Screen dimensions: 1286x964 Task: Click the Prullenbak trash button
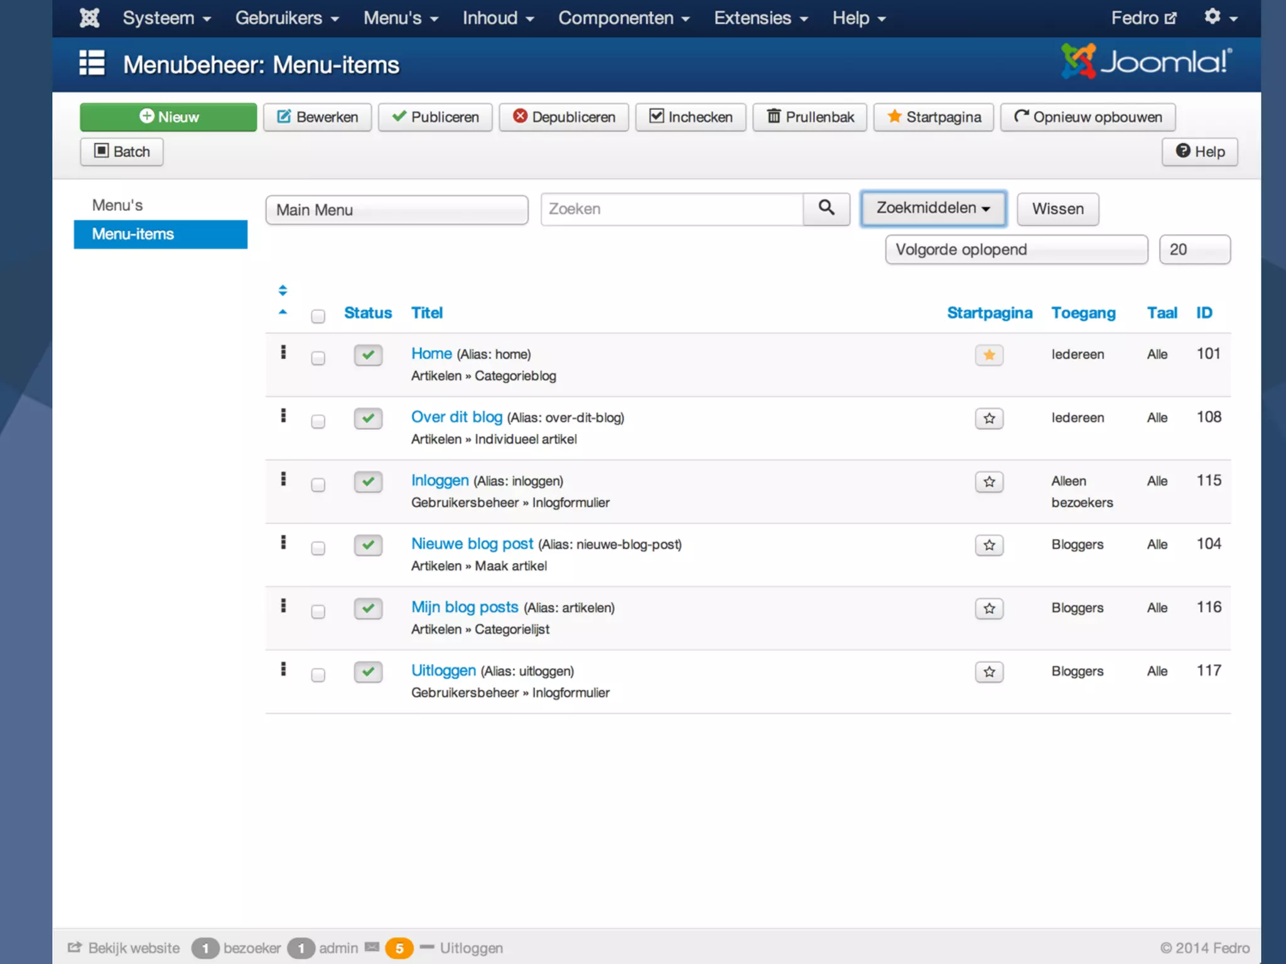click(x=809, y=117)
